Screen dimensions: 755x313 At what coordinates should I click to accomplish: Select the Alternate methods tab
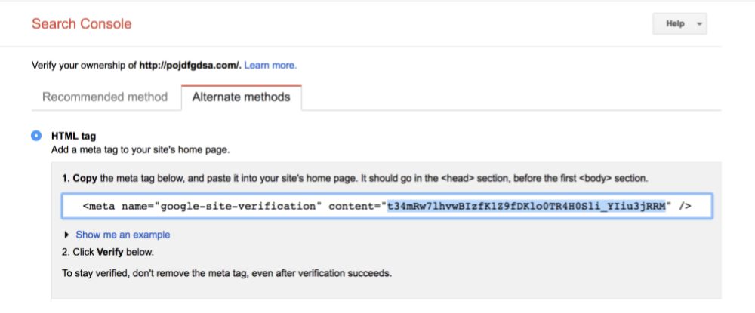click(x=241, y=97)
